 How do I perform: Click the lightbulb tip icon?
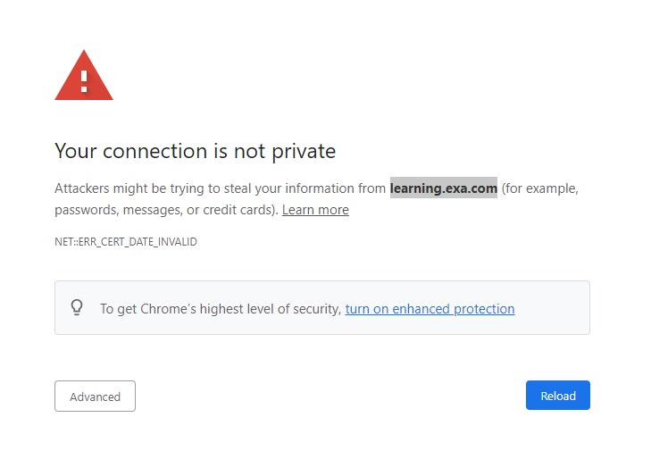(x=77, y=308)
